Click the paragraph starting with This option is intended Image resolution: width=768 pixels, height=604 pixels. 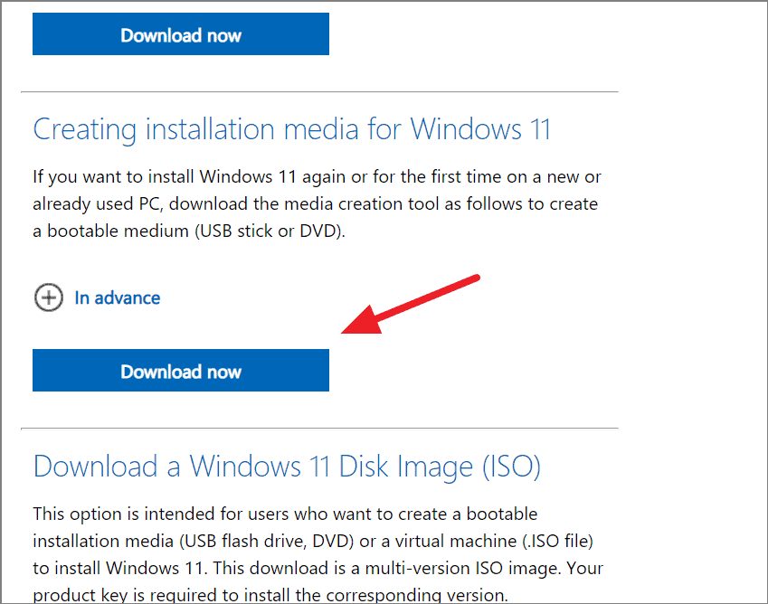(318, 554)
